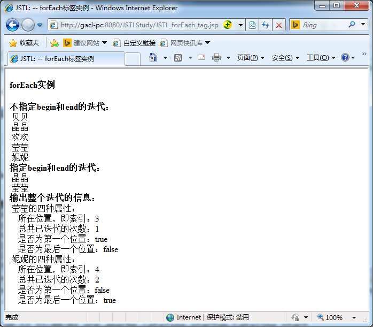Toggle Compatibility View broken page icon

tap(252, 25)
